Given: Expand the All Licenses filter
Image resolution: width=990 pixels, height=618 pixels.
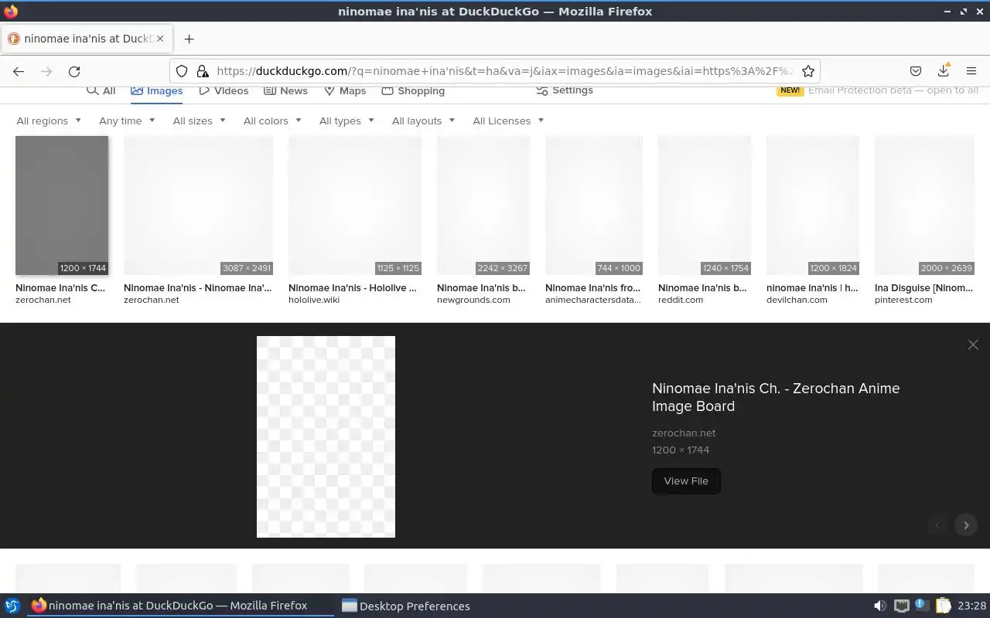Looking at the screenshot, I should pos(508,121).
